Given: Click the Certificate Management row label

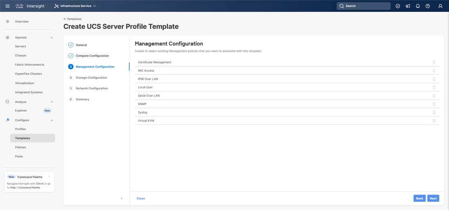Looking at the screenshot, I should pos(154,62).
